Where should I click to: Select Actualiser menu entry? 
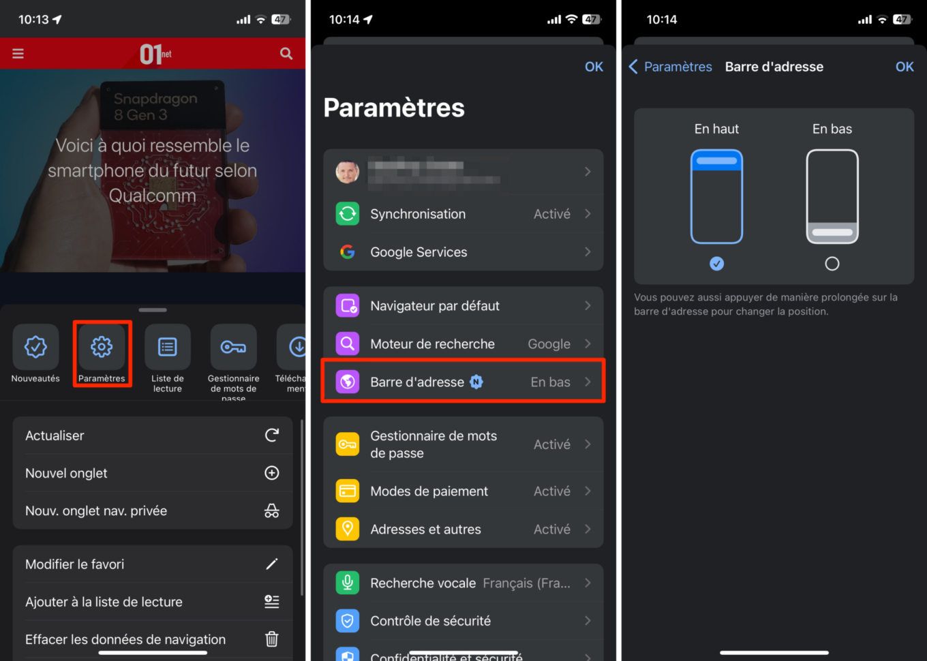[x=153, y=435]
